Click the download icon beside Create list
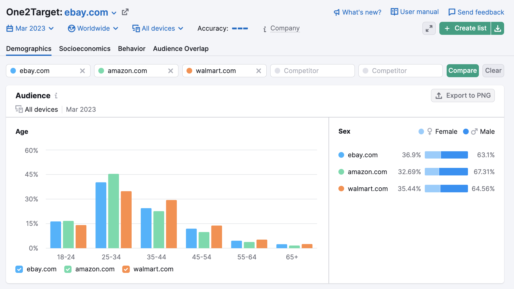 tap(498, 28)
